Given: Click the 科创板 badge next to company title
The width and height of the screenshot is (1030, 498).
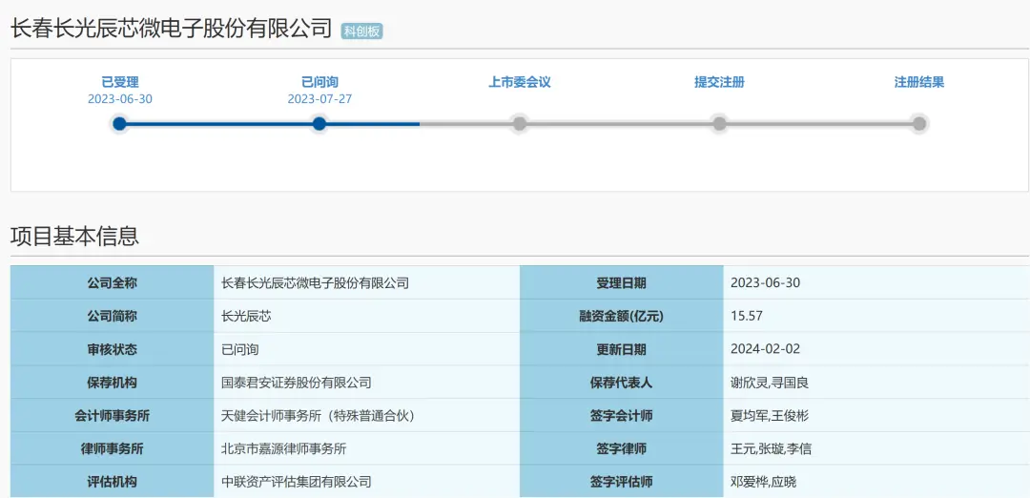Looking at the screenshot, I should pyautogui.click(x=362, y=31).
